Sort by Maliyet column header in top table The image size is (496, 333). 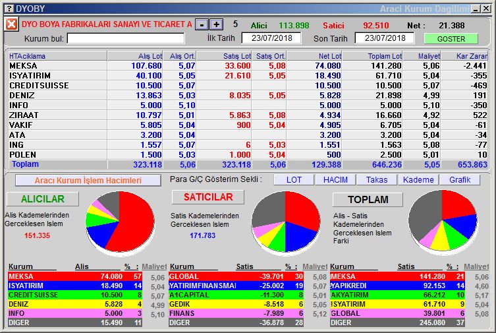pyautogui.click(x=422, y=56)
